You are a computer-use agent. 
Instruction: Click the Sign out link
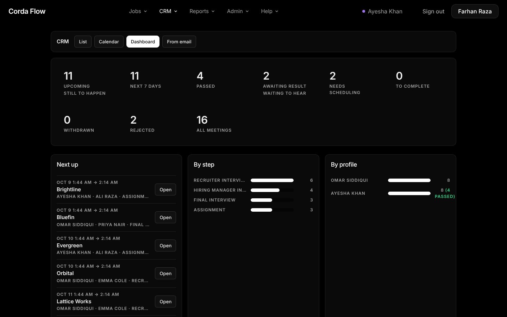433,11
